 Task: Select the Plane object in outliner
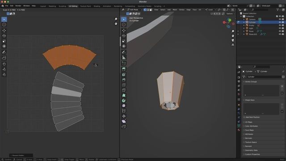[x=251, y=31]
